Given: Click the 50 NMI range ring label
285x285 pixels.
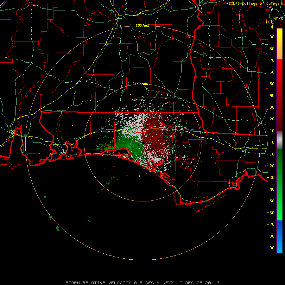Looking at the screenshot, I should [142, 84].
